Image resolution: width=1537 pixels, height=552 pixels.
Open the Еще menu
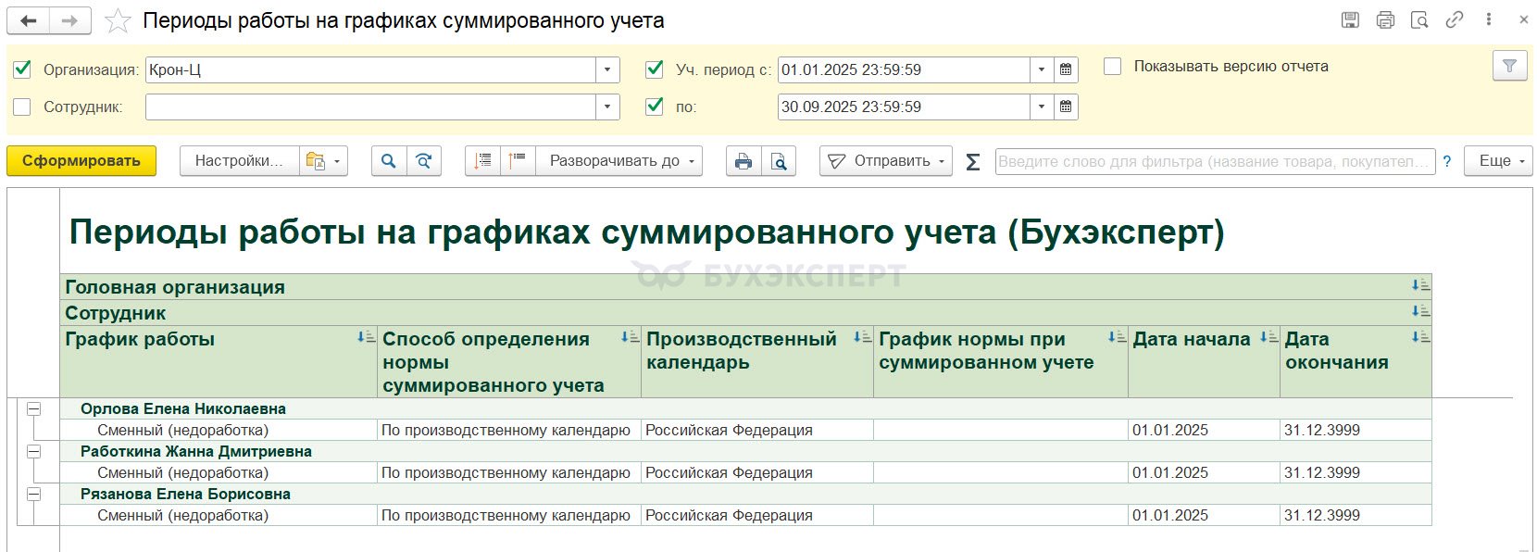coord(1498,161)
